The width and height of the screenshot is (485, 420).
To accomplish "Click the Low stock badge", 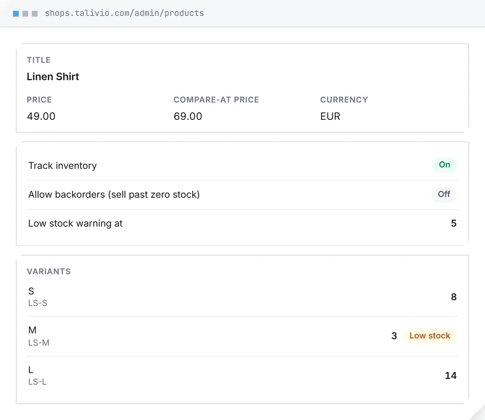I will pyautogui.click(x=429, y=336).
